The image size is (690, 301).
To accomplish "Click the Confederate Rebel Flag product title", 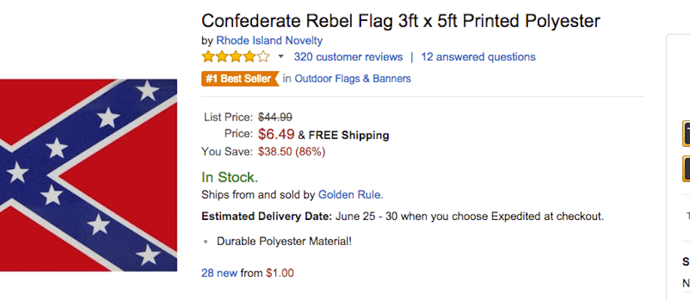I will tap(401, 20).
